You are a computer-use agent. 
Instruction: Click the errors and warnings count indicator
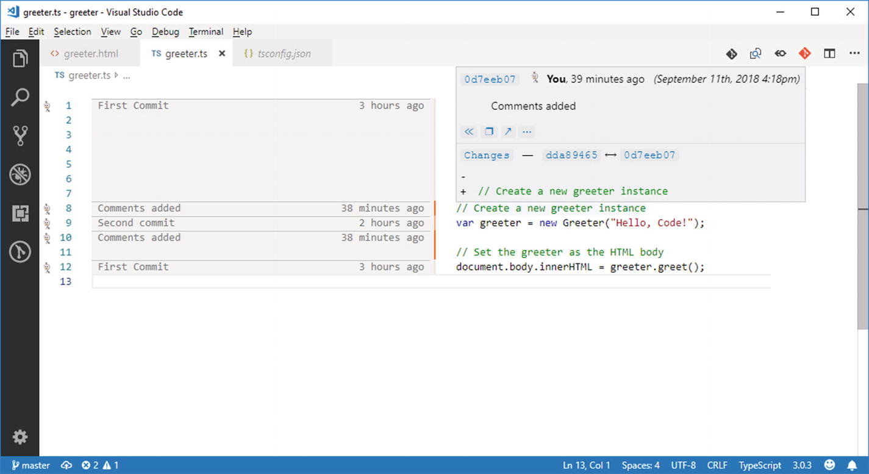click(100, 465)
